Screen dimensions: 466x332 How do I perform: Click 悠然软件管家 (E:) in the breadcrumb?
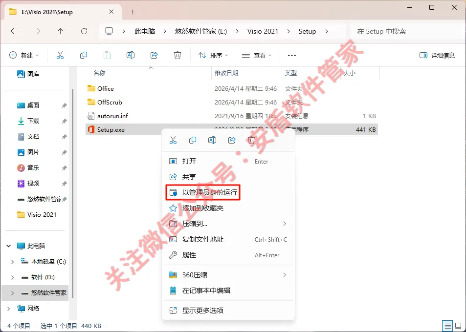(x=201, y=31)
